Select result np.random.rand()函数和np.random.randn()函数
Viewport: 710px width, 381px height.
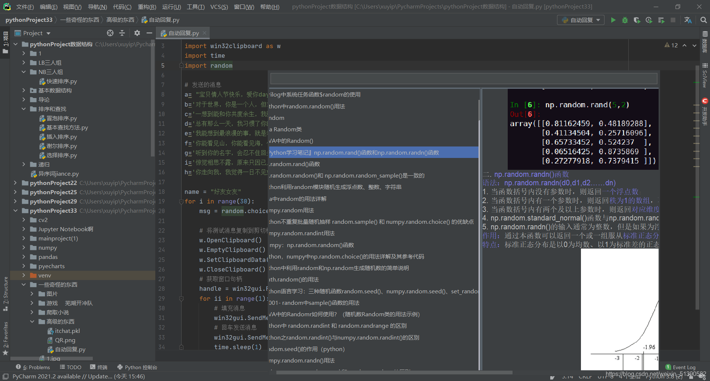click(x=373, y=152)
